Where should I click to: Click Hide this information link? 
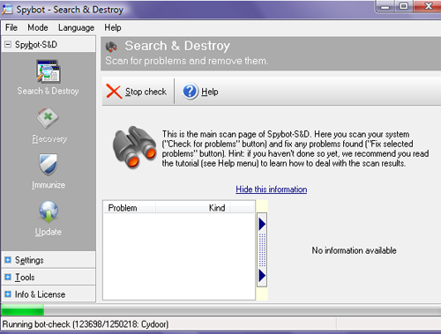tap(272, 189)
